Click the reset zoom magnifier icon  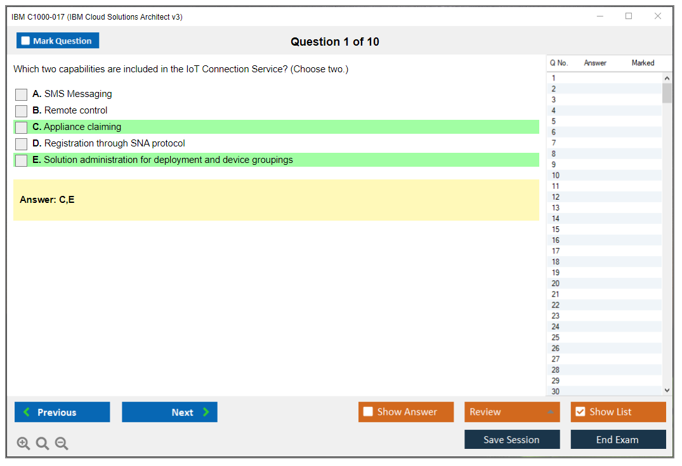[43, 443]
